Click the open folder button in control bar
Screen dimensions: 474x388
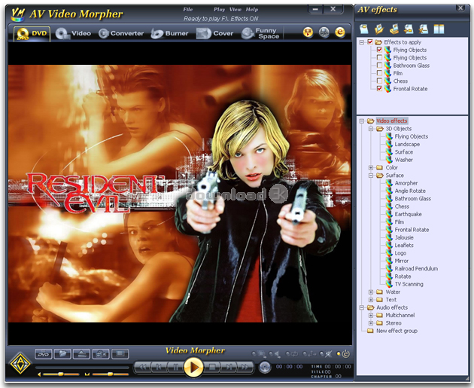tap(62, 354)
